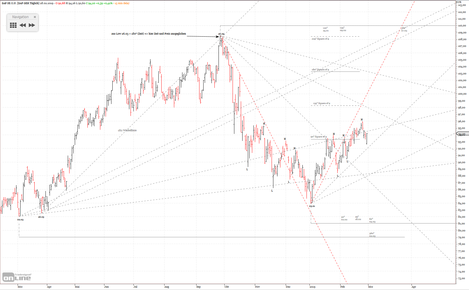This screenshot has height=290, width=469.
Task: Click the '180° Square of 9' label
Action: point(320,70)
